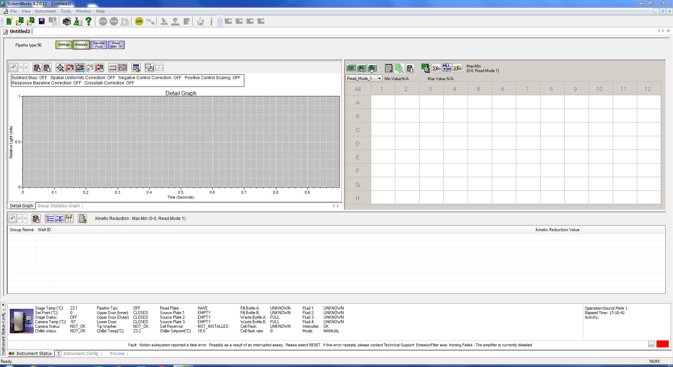
Task: Toggle the pinned graph scale button
Action: click(80, 68)
